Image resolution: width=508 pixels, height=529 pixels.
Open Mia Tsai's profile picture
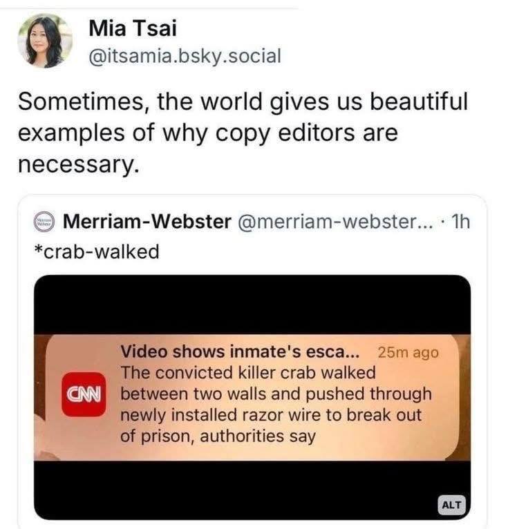pyautogui.click(x=45, y=41)
